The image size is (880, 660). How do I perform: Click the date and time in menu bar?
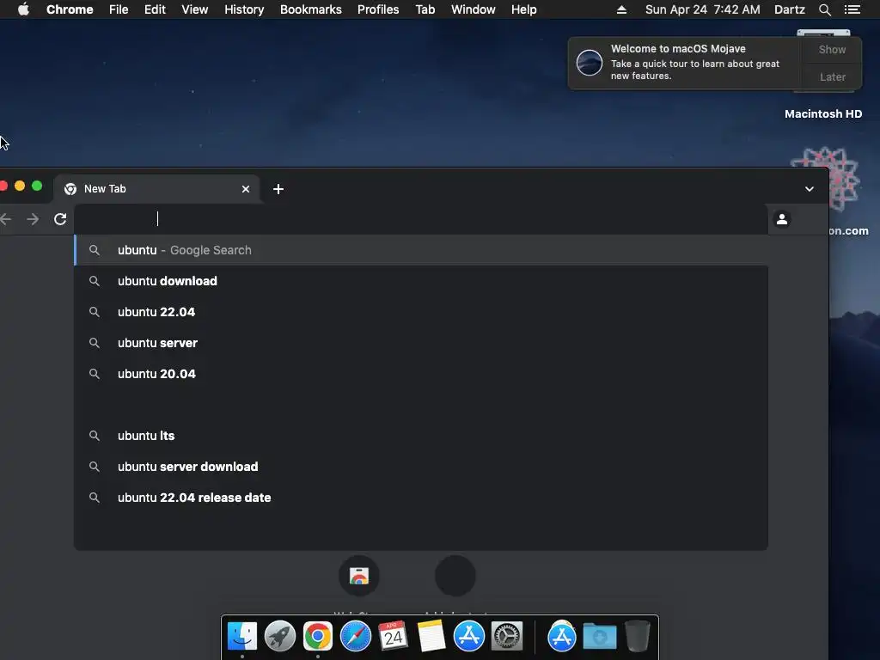703,9
